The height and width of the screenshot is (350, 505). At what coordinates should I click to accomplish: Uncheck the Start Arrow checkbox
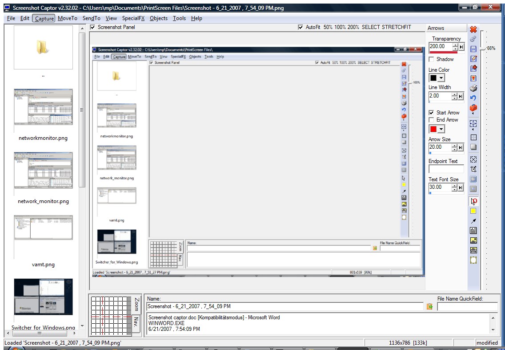click(432, 113)
